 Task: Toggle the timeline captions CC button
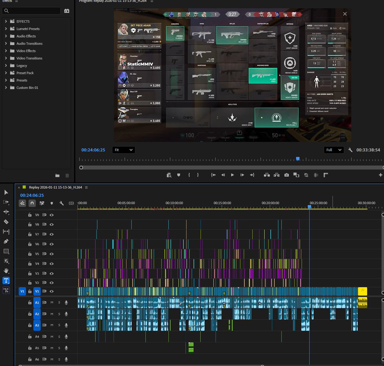click(x=71, y=203)
